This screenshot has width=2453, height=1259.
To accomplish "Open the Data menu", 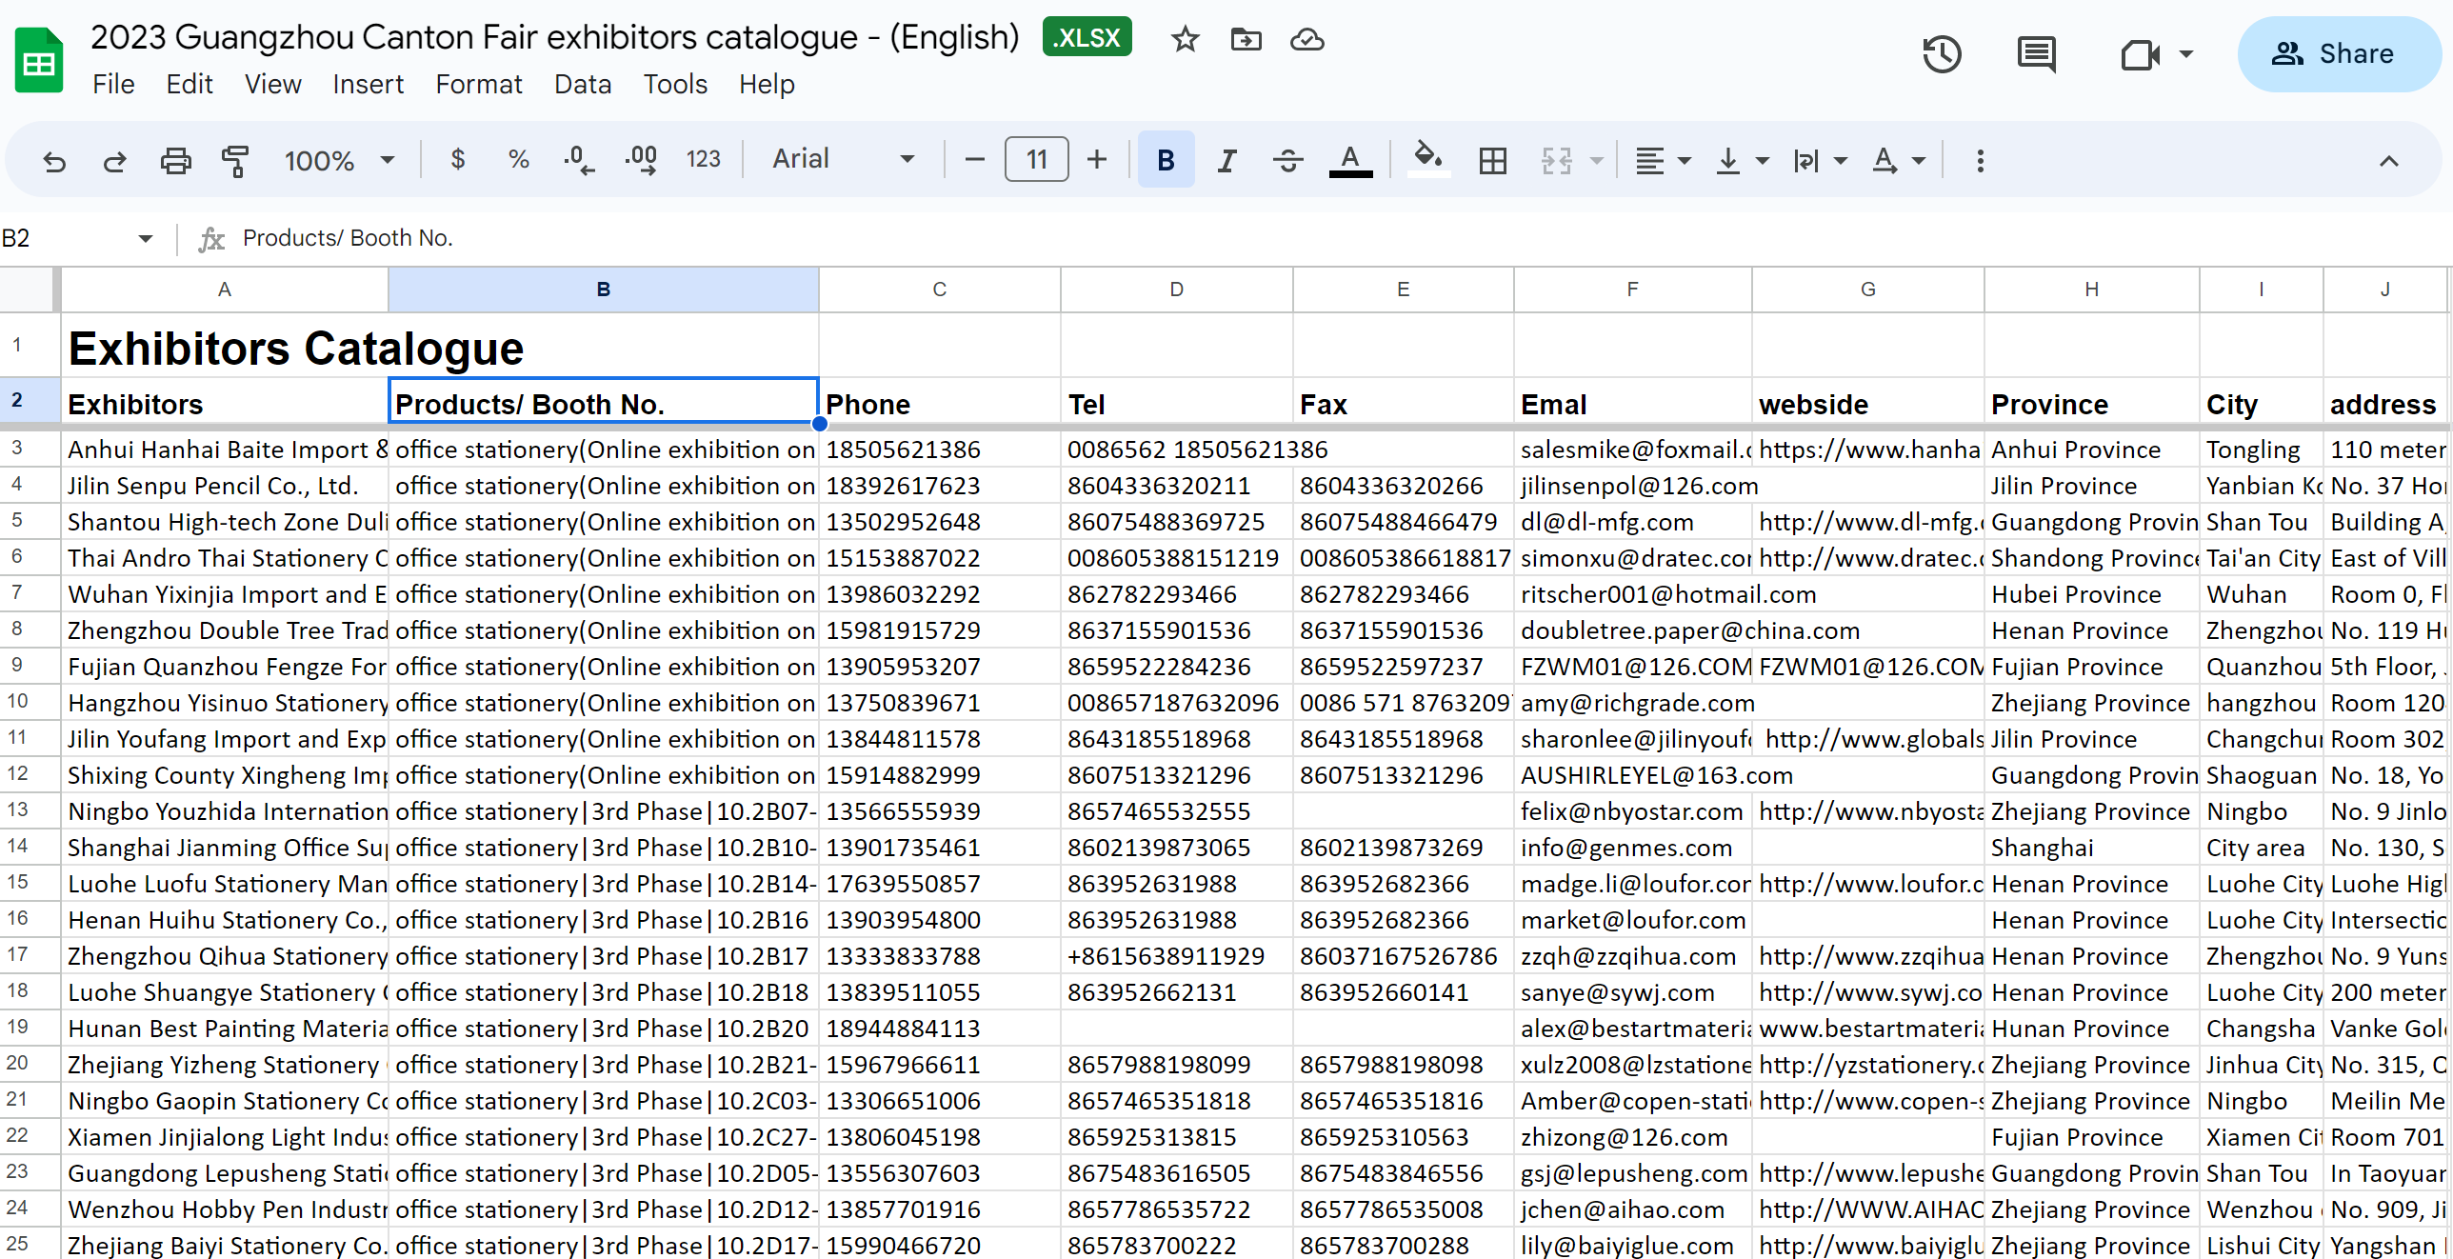I will (582, 84).
